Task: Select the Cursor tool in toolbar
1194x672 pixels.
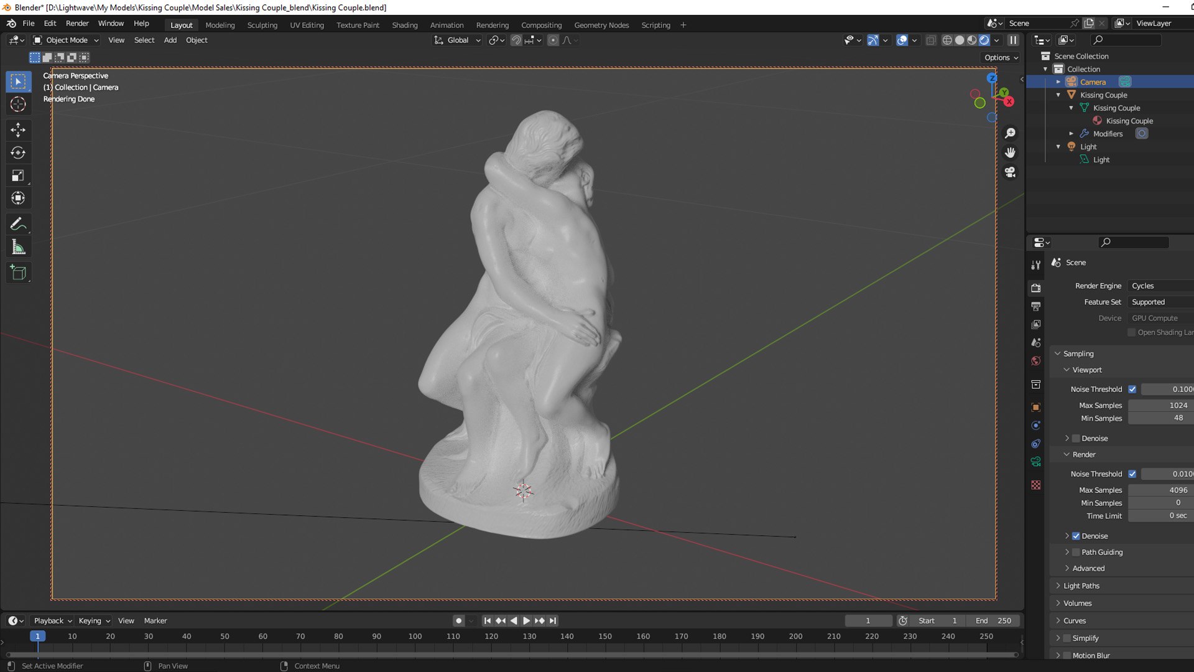Action: pyautogui.click(x=18, y=105)
